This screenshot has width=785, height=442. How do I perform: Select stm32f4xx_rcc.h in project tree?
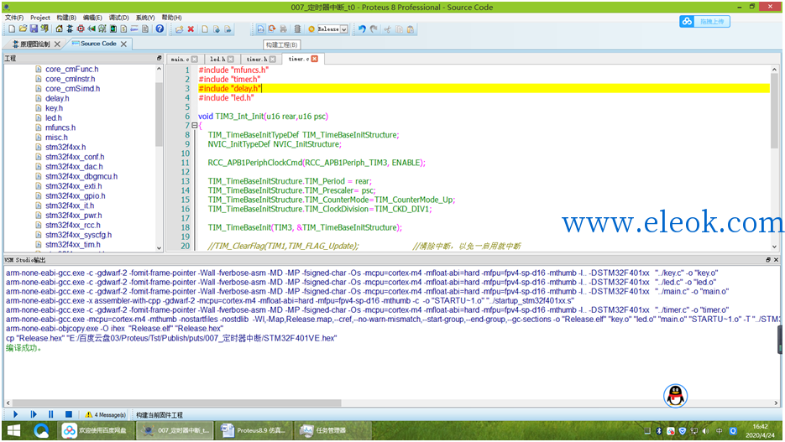[72, 225]
